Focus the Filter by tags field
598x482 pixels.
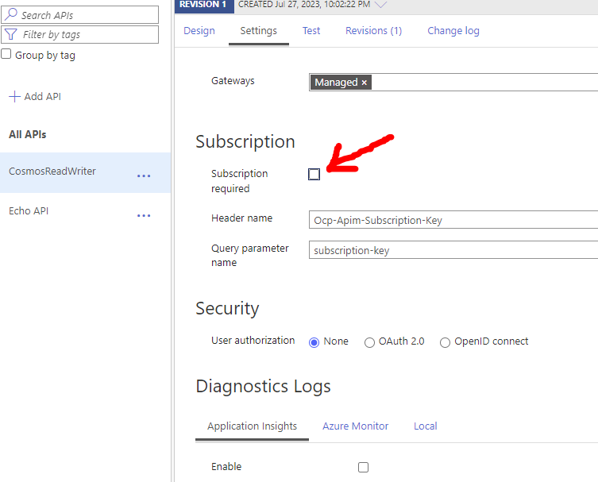point(79,35)
